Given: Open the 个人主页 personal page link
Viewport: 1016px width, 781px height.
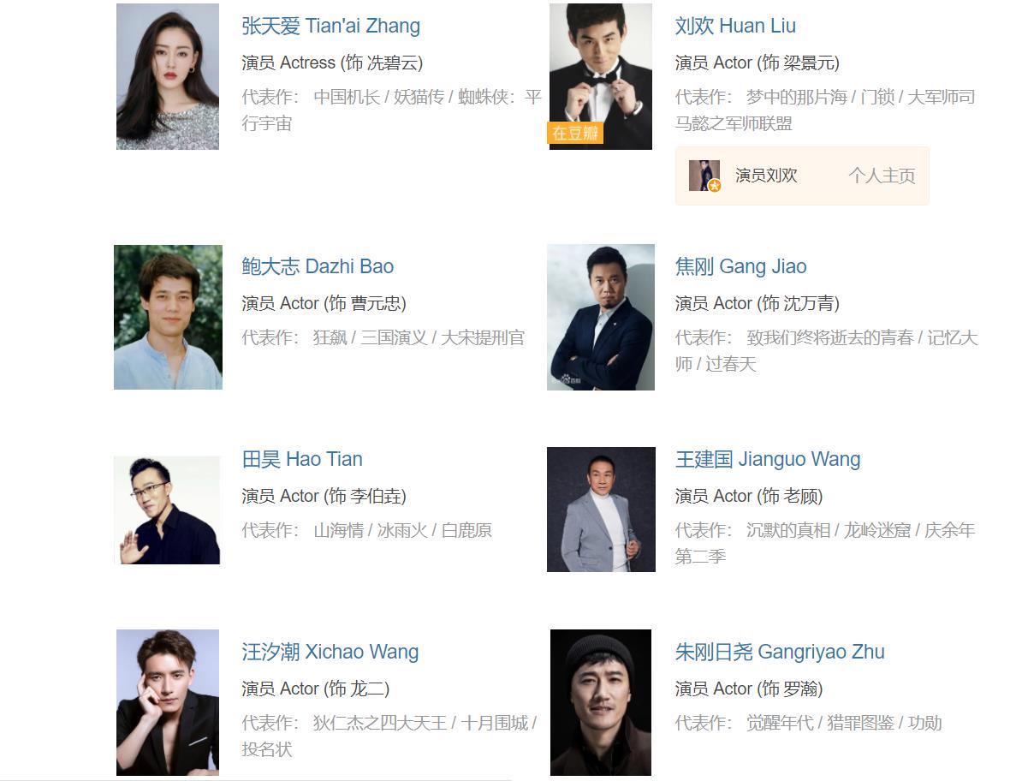Looking at the screenshot, I should [882, 176].
